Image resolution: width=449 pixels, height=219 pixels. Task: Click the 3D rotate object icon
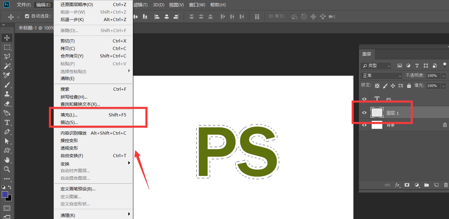point(294,17)
